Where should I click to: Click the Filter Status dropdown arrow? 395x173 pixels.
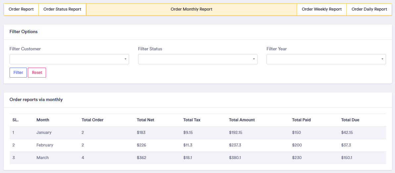[254, 59]
